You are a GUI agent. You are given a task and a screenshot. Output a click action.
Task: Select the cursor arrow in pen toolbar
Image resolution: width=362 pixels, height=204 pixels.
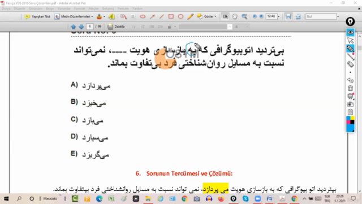pyautogui.click(x=350, y=40)
